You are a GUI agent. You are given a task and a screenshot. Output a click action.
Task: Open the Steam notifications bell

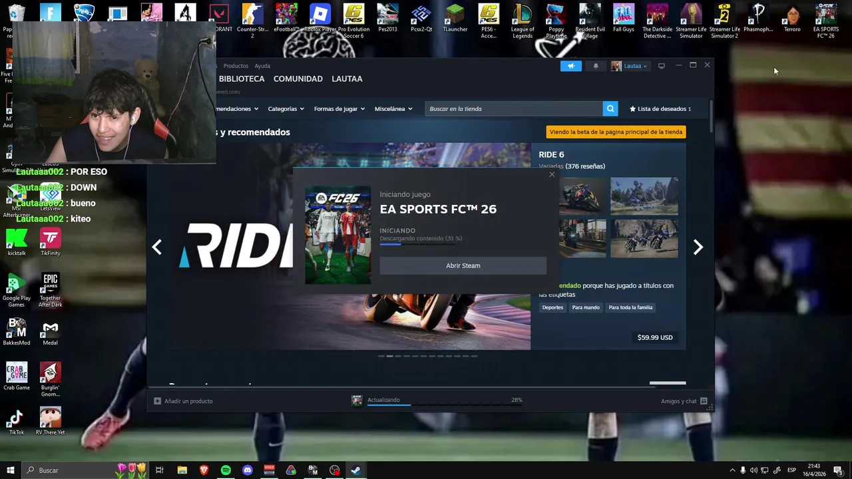(596, 66)
